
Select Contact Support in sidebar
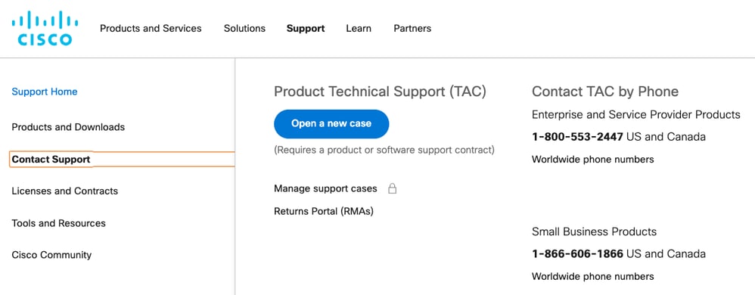tap(122, 160)
